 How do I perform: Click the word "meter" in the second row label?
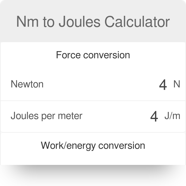tap(72, 116)
